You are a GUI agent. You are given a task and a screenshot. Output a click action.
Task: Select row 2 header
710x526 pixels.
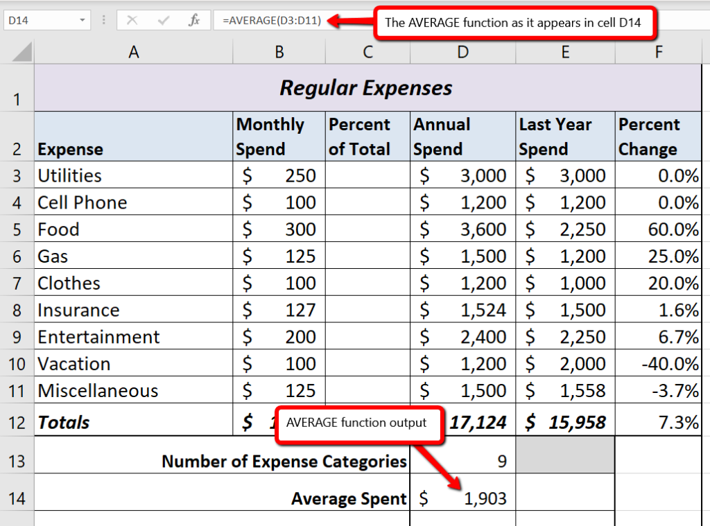point(17,137)
